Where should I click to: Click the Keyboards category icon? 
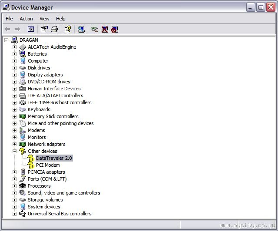23,109
